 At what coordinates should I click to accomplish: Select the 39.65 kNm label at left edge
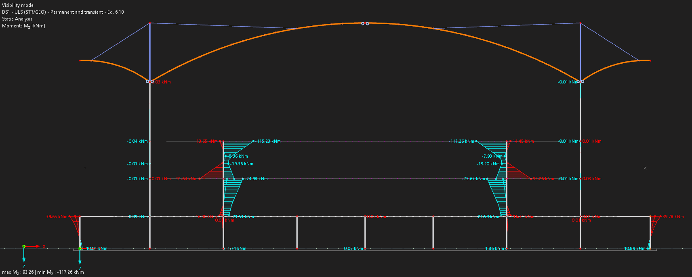tap(57, 217)
